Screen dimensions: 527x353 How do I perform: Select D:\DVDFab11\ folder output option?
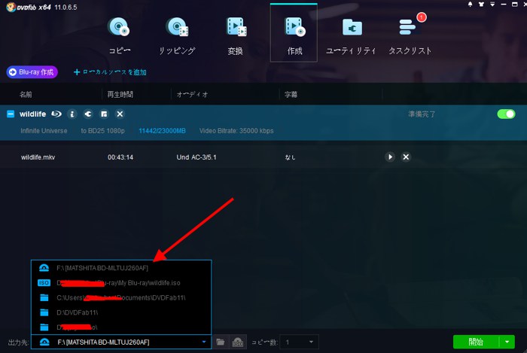click(121, 312)
